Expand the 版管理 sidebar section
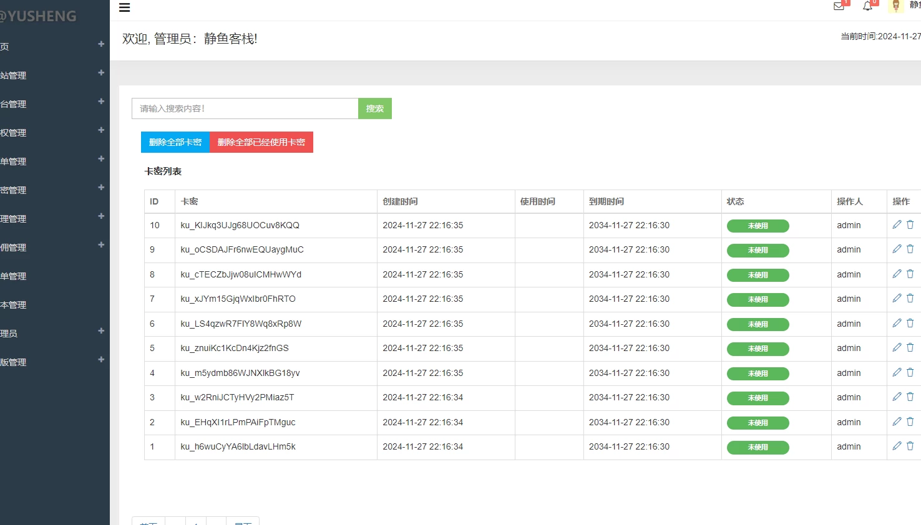This screenshot has width=921, height=525. coord(54,362)
